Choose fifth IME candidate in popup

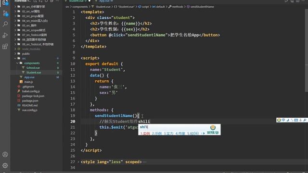pos(193,134)
